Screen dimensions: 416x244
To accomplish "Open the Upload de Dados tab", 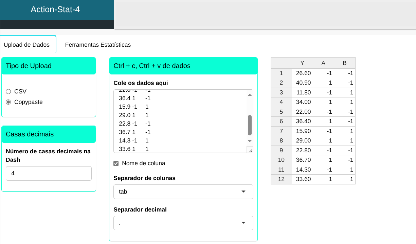I will (x=26, y=45).
